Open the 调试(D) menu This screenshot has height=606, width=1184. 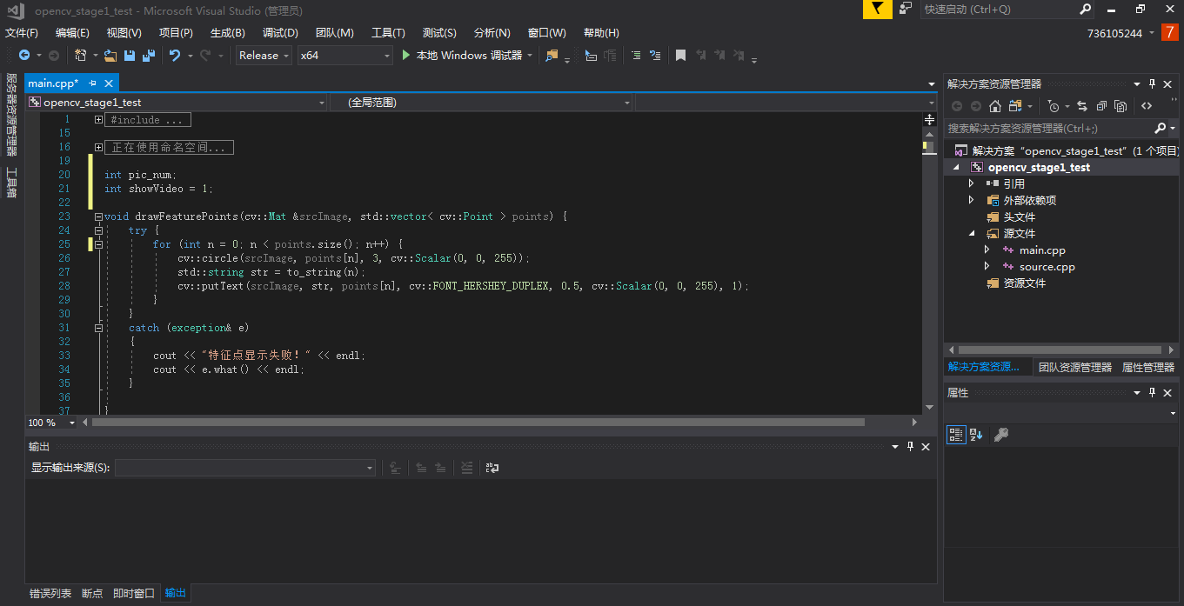[x=280, y=33]
